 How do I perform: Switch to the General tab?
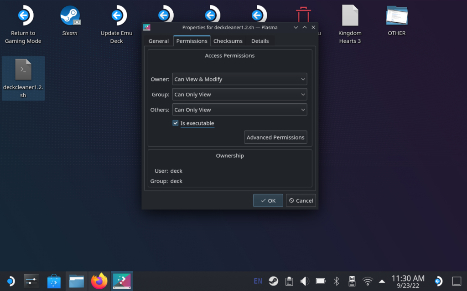coord(158,41)
